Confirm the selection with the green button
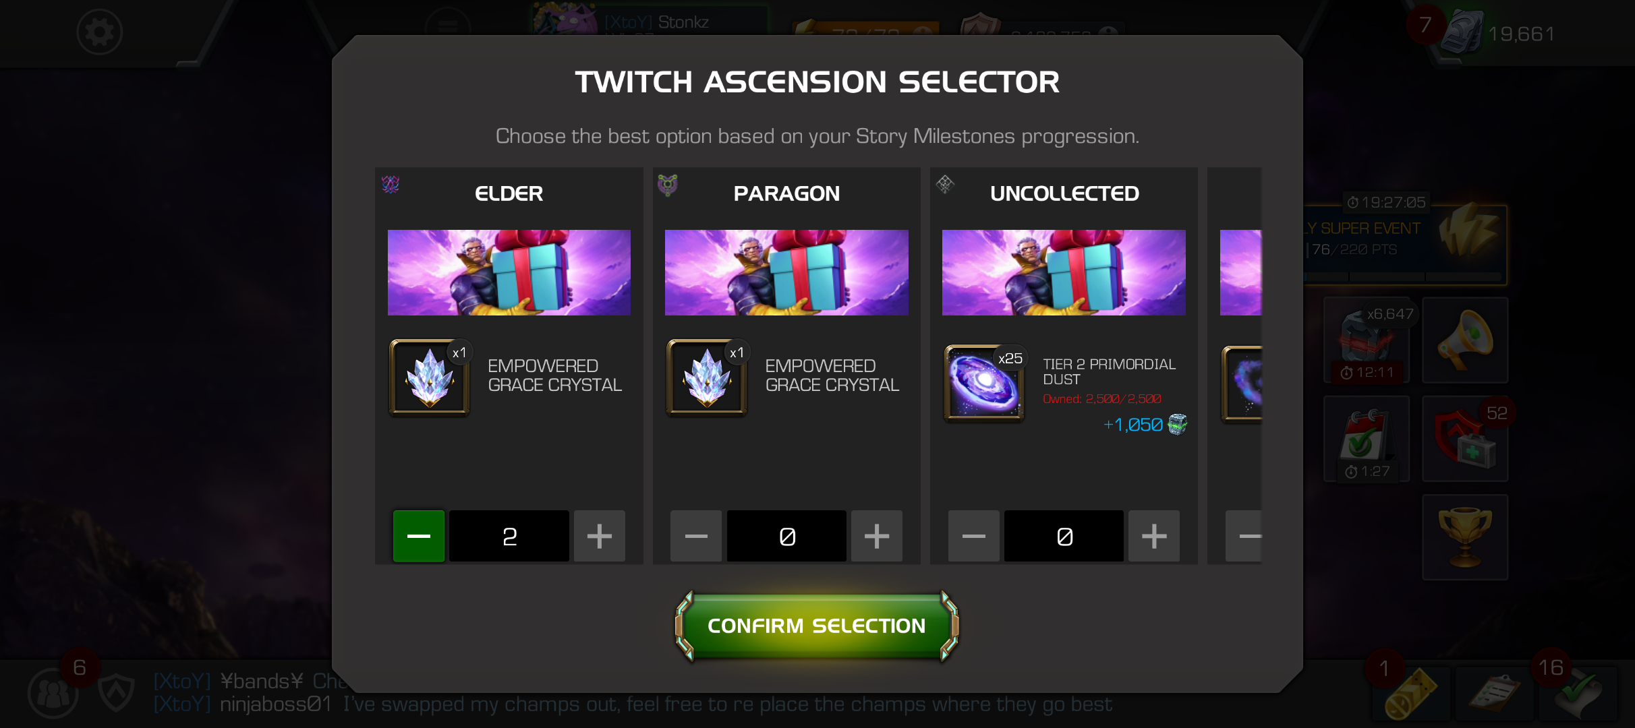This screenshot has width=1635, height=728. [817, 626]
